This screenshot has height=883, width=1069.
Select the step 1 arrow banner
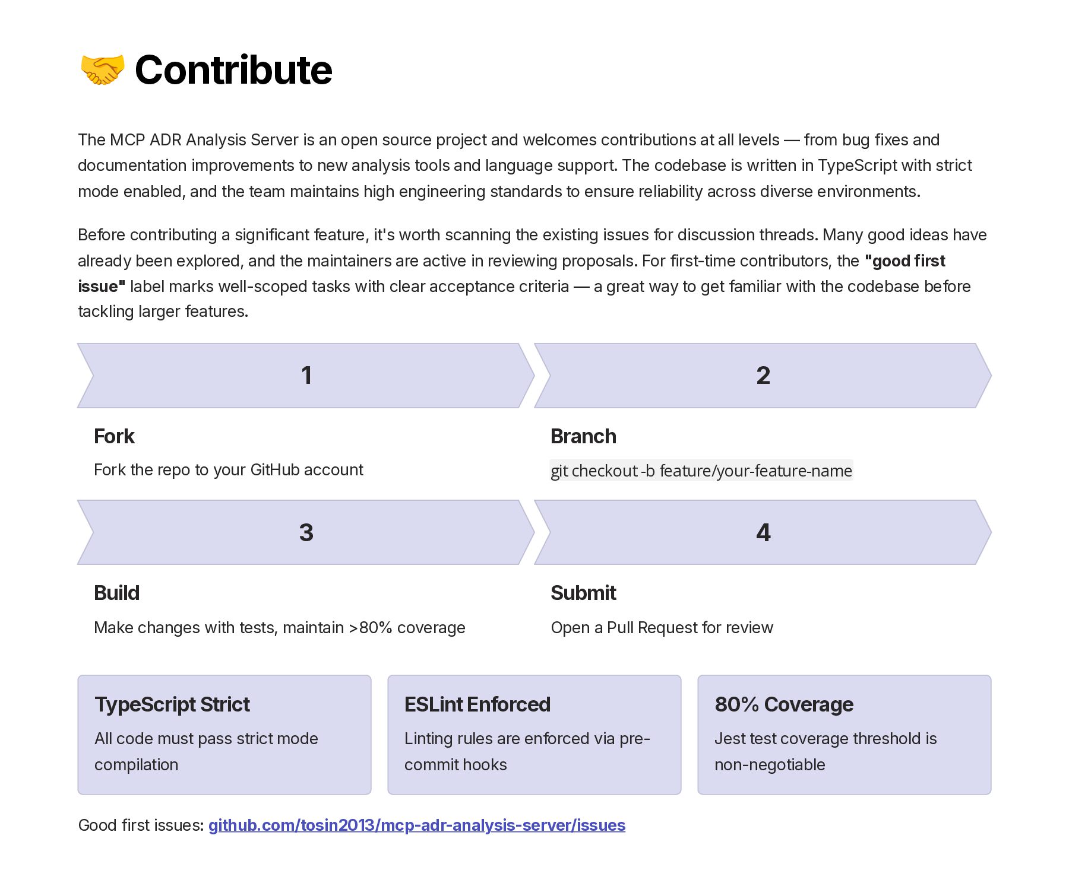[x=306, y=376]
